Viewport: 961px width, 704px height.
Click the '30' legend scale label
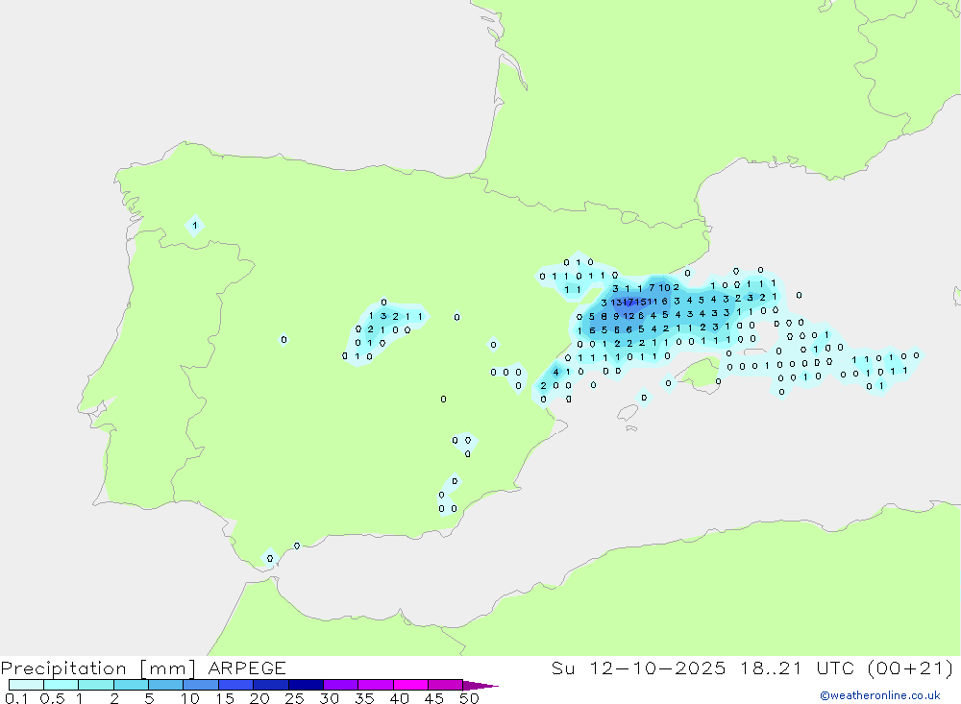coord(329,698)
